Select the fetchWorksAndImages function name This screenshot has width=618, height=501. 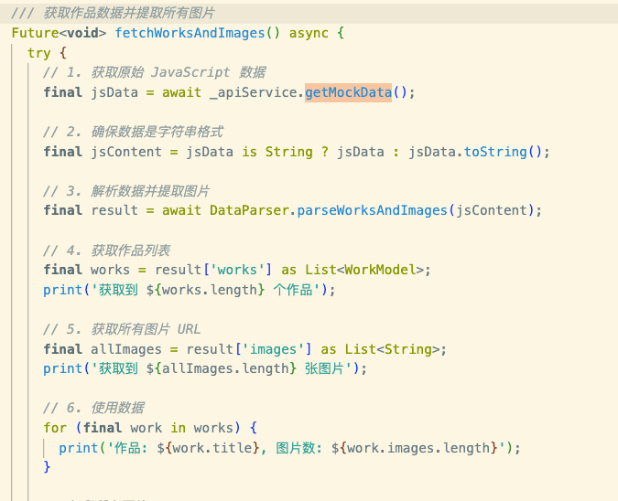pos(190,33)
